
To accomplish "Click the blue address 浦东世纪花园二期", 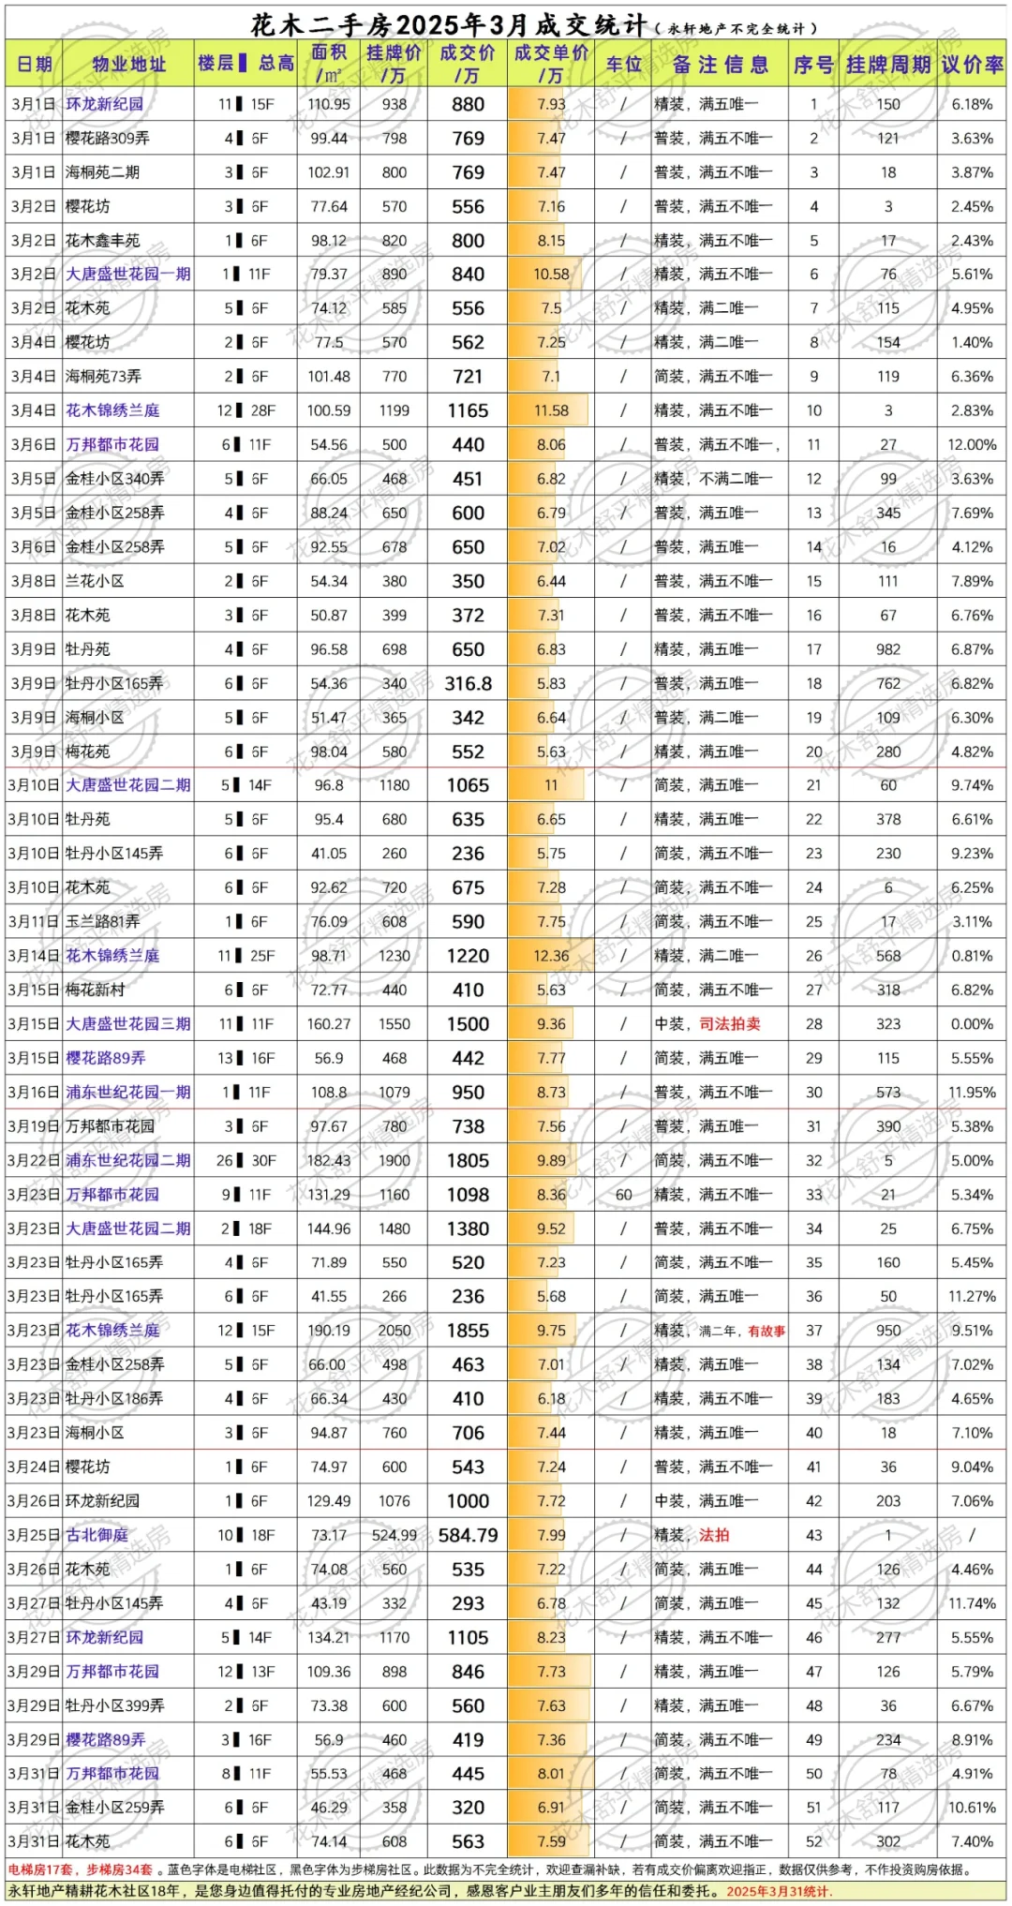I will pyautogui.click(x=128, y=1160).
